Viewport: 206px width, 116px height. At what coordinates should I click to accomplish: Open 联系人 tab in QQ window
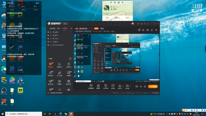point(117,18)
